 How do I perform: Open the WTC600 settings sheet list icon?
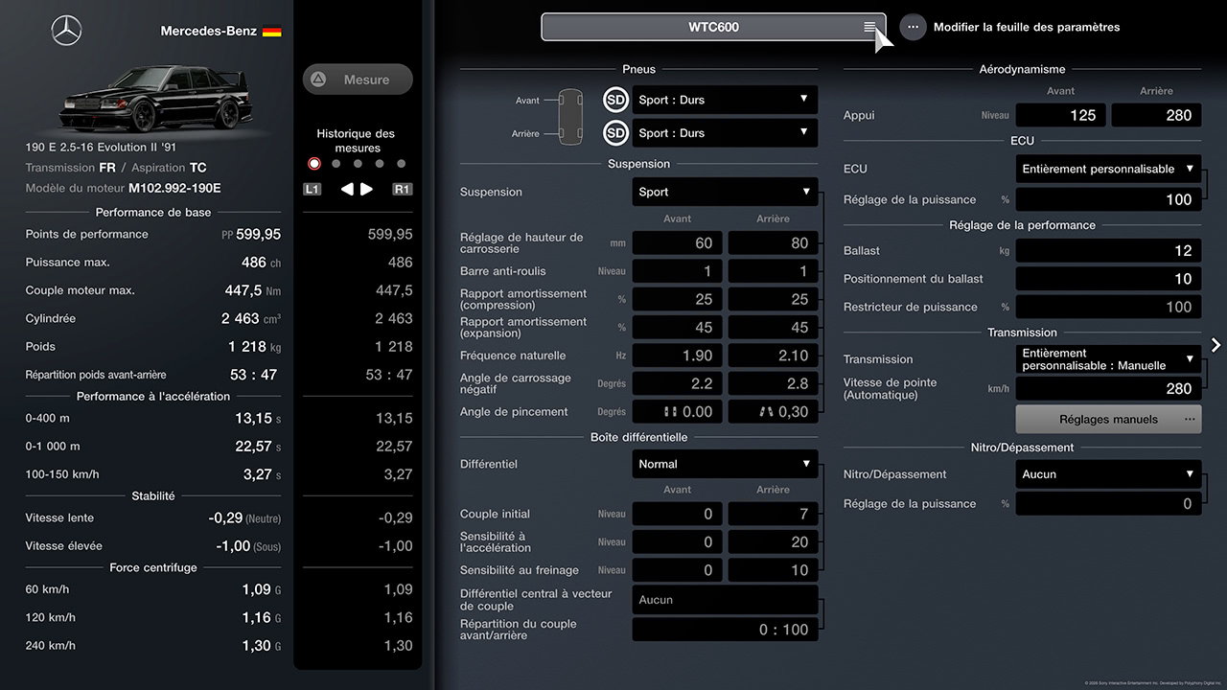869,27
